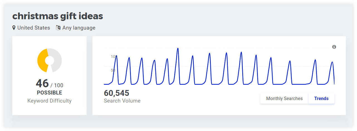Click the yellow segment of the donut
Screen dimensions: 357x131
(x=42, y=60)
